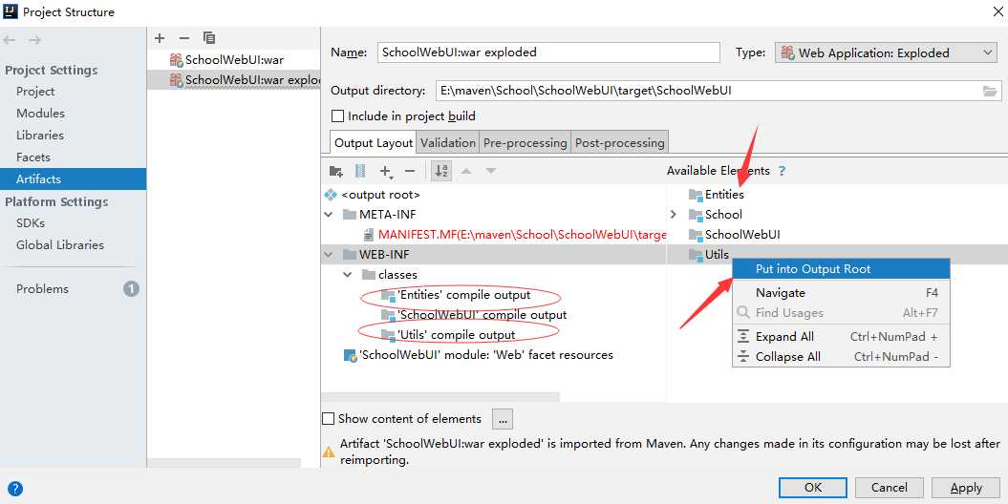Toggle Include in project build checkbox
This screenshot has width=1008, height=504.
337,116
